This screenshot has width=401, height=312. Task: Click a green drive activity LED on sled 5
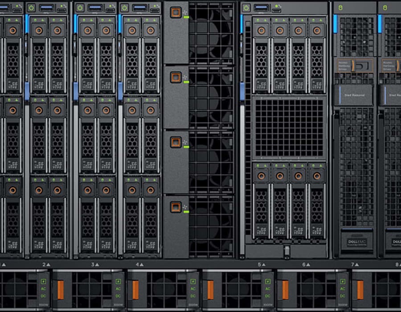tap(258, 20)
